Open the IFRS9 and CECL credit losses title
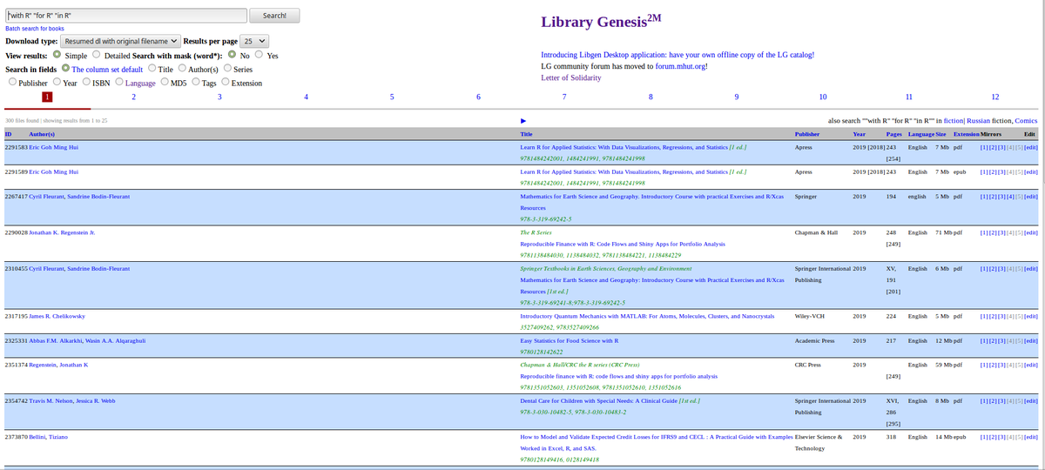Viewport: 1045px width, 470px height. (x=657, y=441)
